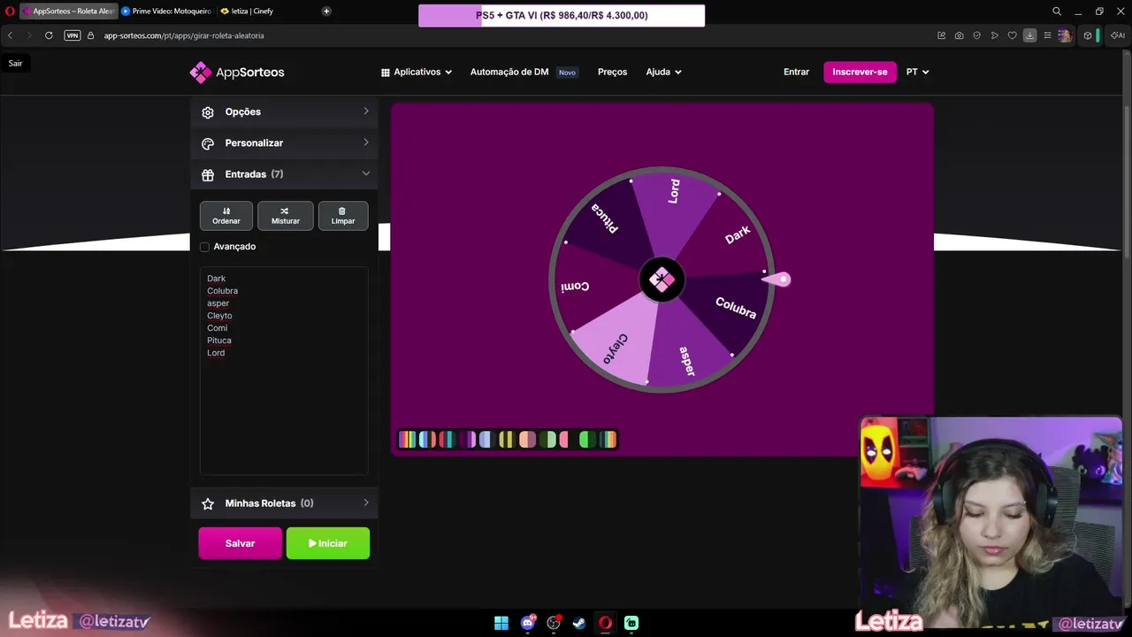Select the purple shades color palette
This screenshot has width=1132, height=637.
[x=469, y=440]
